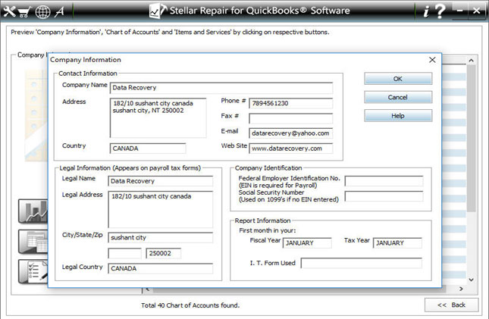489x319 pixels.
Task: Click the Tax Year month field
Action: 397,243
